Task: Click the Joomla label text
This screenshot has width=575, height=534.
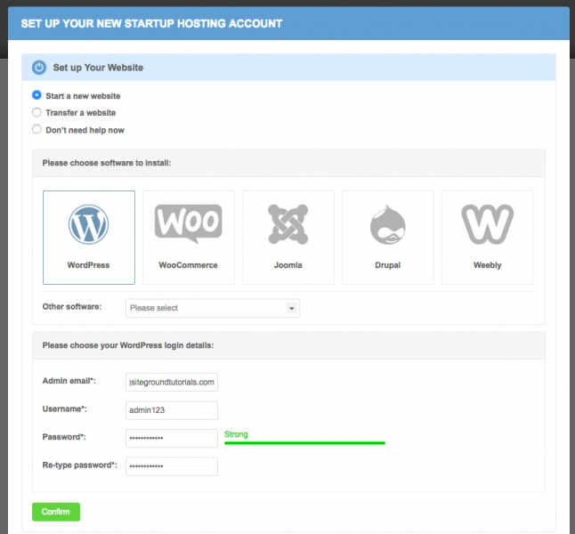Action: pyautogui.click(x=287, y=265)
